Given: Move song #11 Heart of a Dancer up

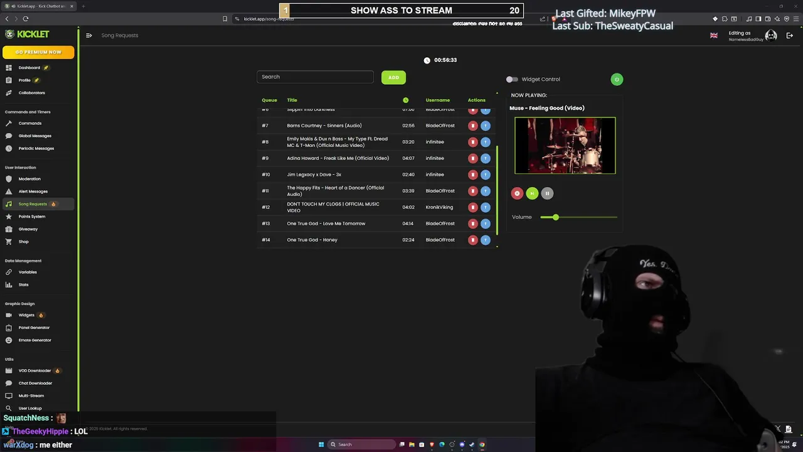Looking at the screenshot, I should pos(486,191).
